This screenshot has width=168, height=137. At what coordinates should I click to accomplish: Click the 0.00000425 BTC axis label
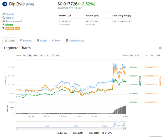click(x=151, y=67)
